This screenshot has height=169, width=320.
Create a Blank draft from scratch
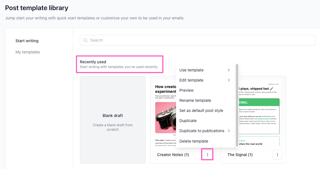point(112,120)
